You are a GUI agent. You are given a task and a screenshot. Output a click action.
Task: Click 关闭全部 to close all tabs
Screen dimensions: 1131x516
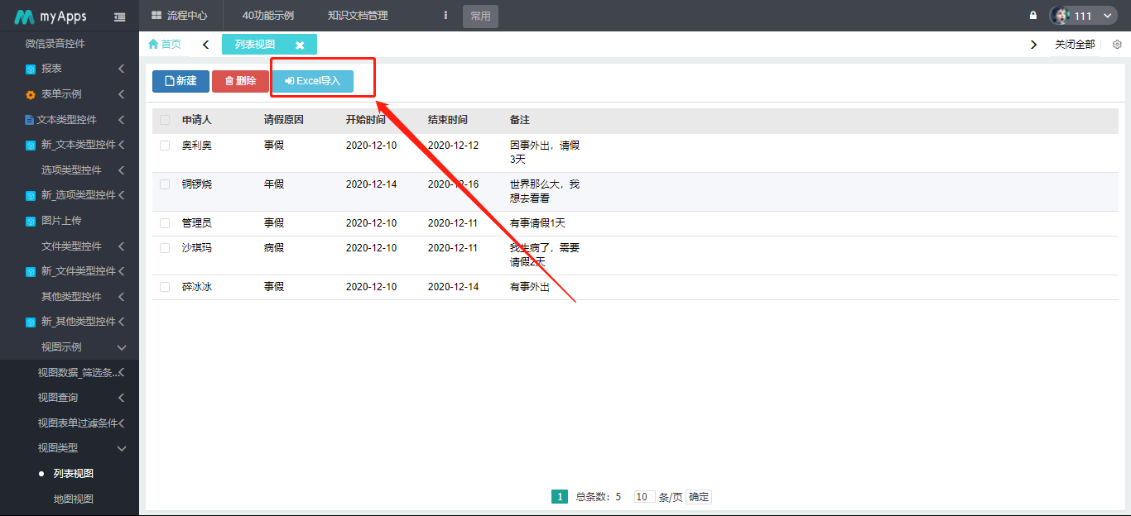click(1075, 45)
